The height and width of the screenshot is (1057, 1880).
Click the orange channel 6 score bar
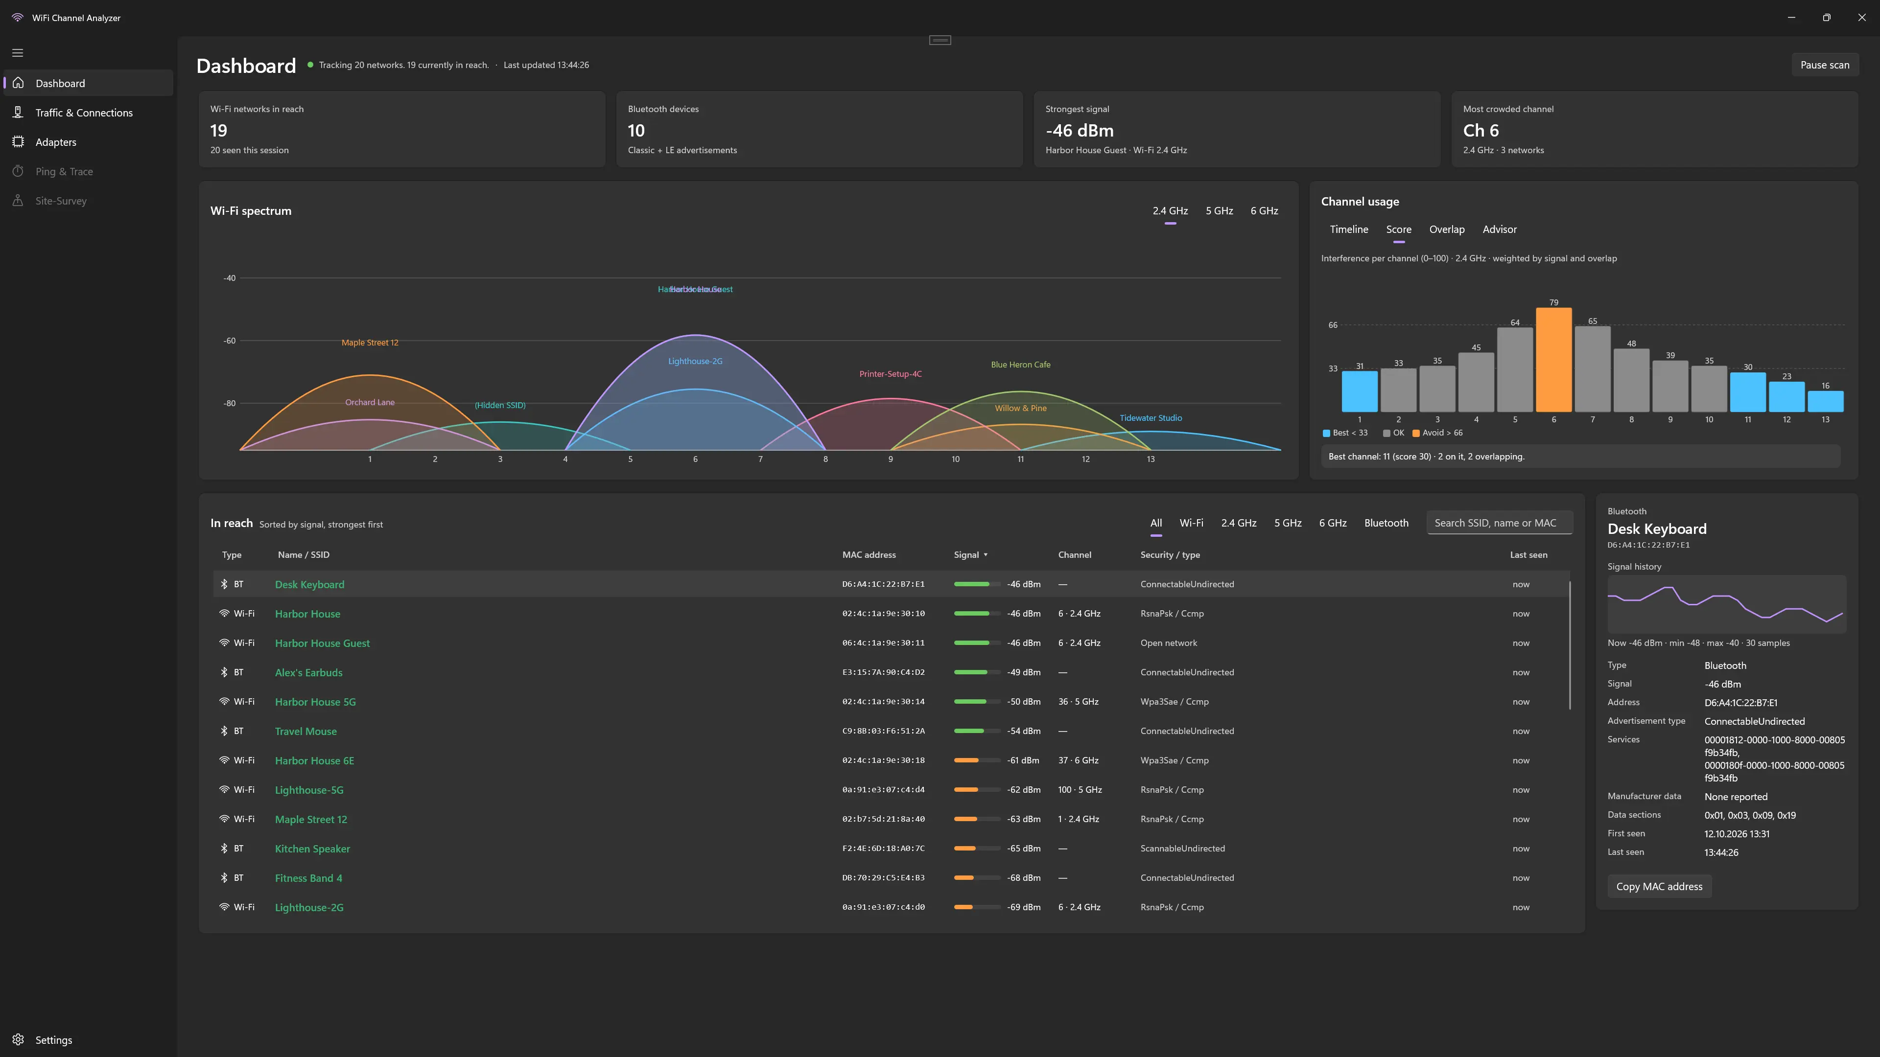pyautogui.click(x=1554, y=360)
